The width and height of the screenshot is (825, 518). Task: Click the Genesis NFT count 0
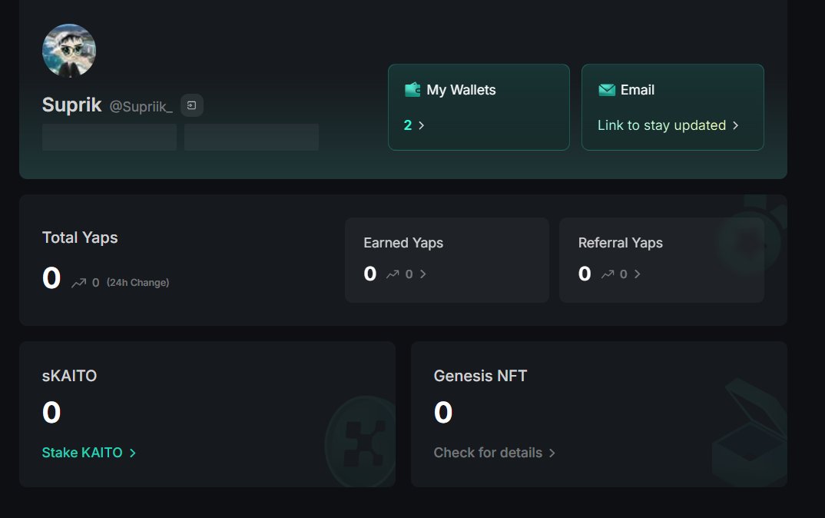click(x=443, y=412)
